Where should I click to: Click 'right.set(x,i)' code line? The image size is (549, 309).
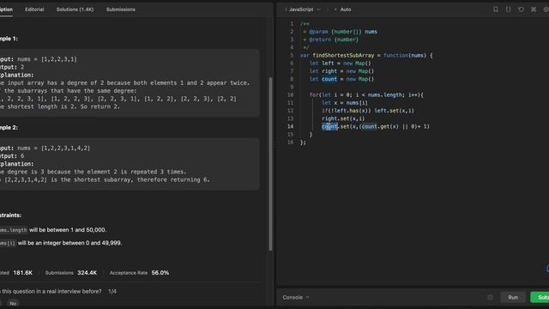point(343,118)
